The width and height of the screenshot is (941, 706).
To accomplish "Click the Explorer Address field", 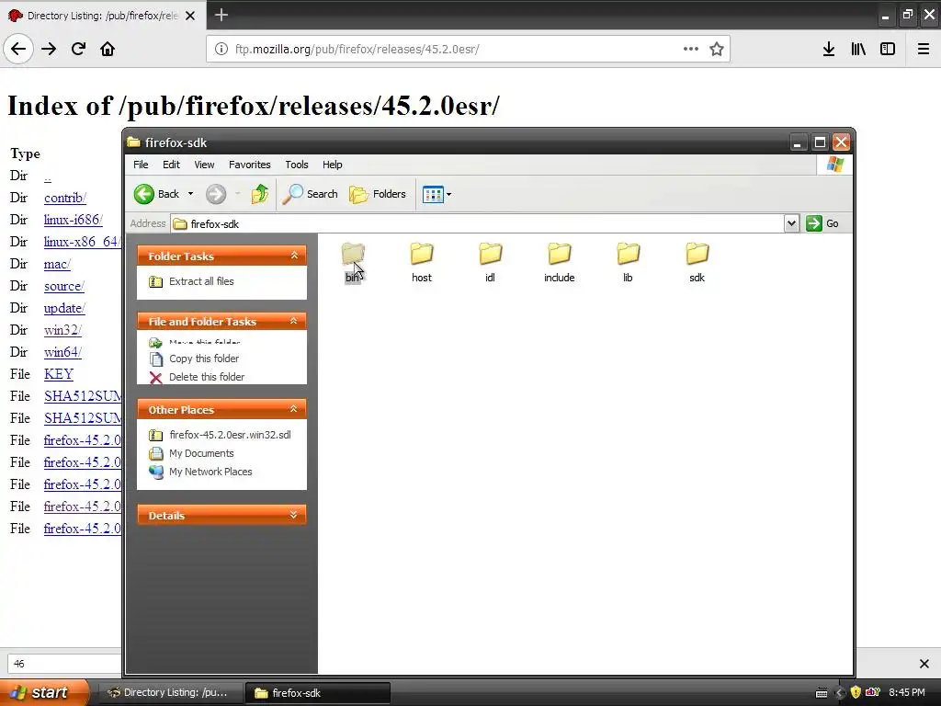I will tap(478, 224).
